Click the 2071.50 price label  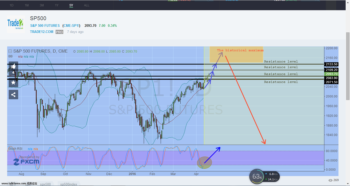[331, 82]
